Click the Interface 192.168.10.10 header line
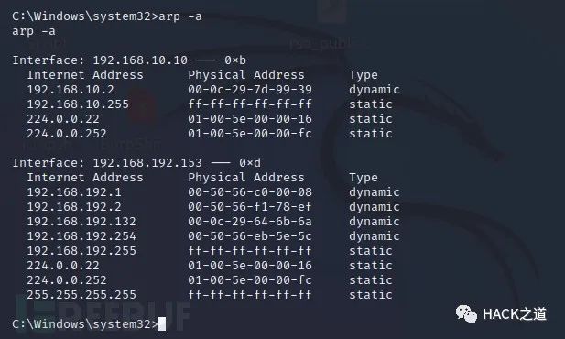 point(129,60)
